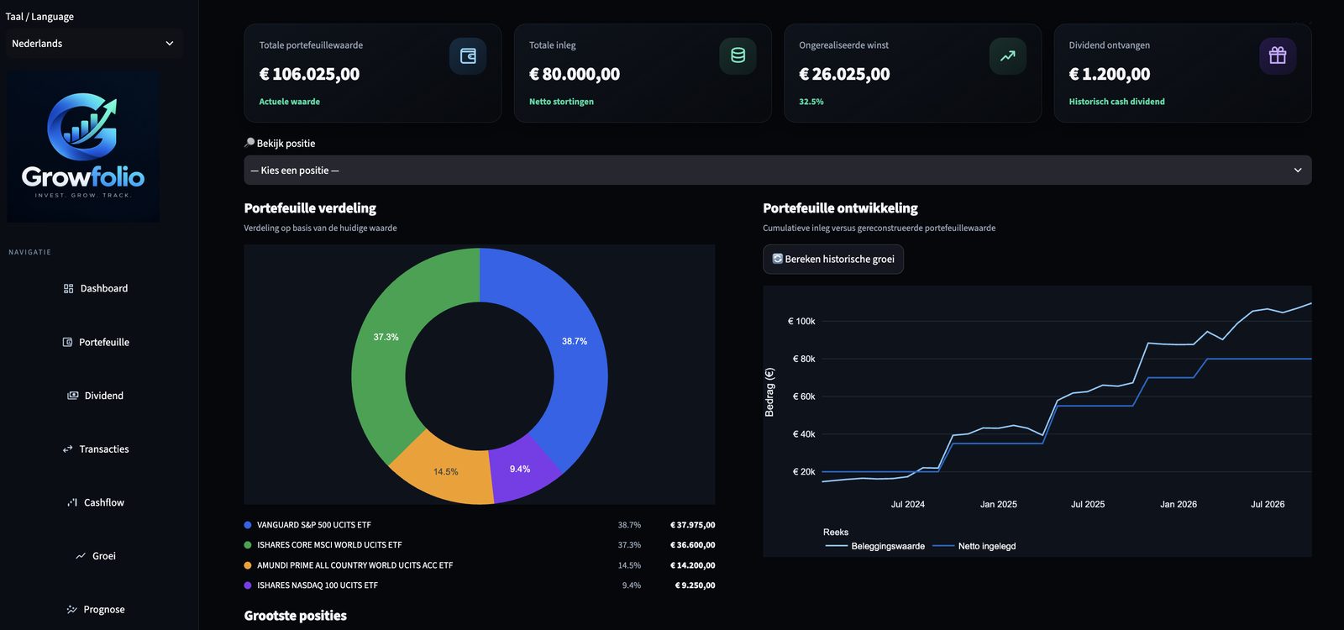Click the trending-up icon on Ongerealiseerde winst card
Image resolution: width=1344 pixels, height=630 pixels.
[1007, 56]
